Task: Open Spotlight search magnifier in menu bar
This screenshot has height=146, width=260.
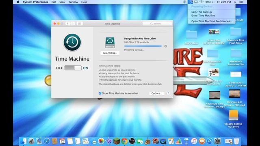Action: pyautogui.click(x=235, y=2)
